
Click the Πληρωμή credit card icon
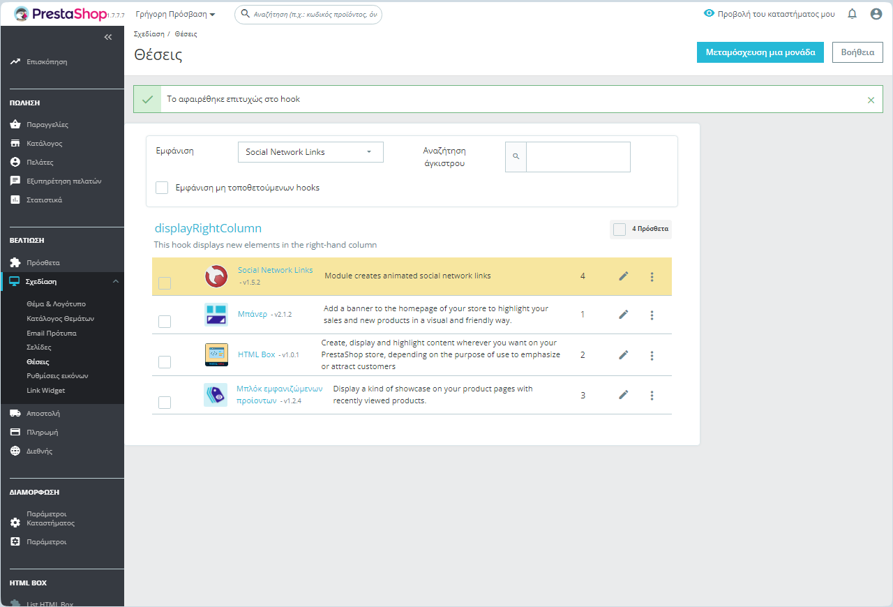(15, 432)
